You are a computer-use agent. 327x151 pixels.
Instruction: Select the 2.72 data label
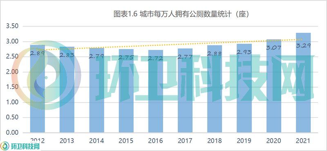pyautogui.click(x=155, y=59)
